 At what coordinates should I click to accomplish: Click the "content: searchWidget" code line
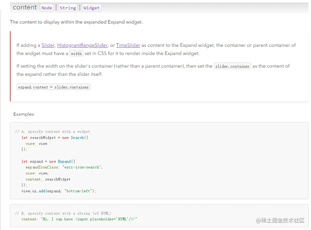(48, 179)
